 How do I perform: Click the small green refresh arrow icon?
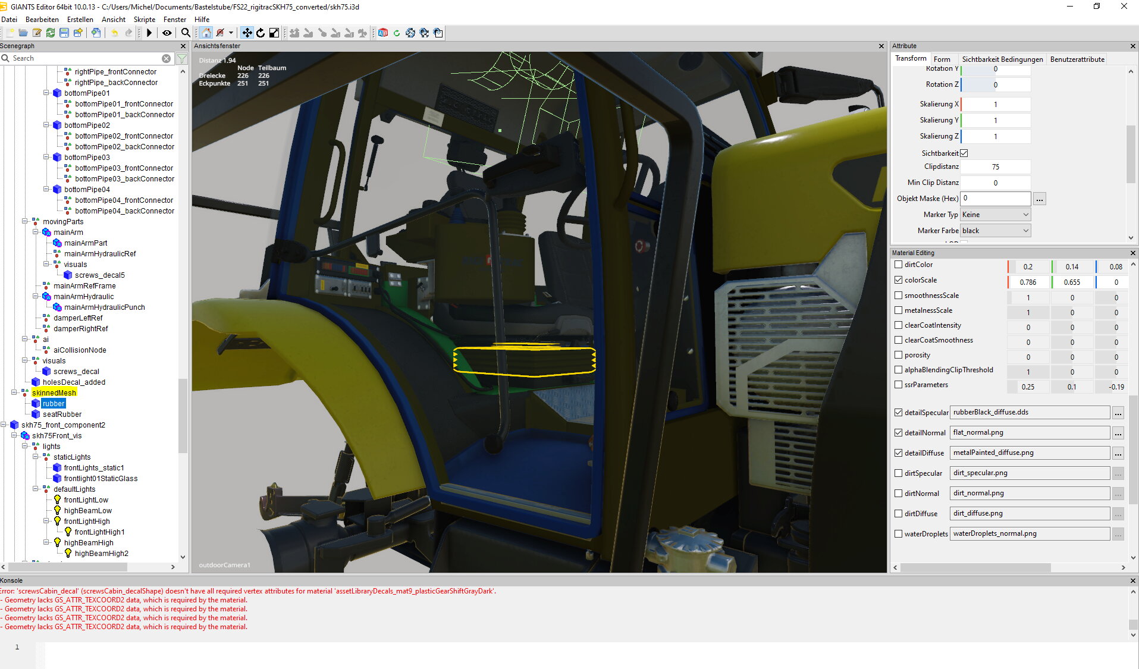pyautogui.click(x=397, y=33)
